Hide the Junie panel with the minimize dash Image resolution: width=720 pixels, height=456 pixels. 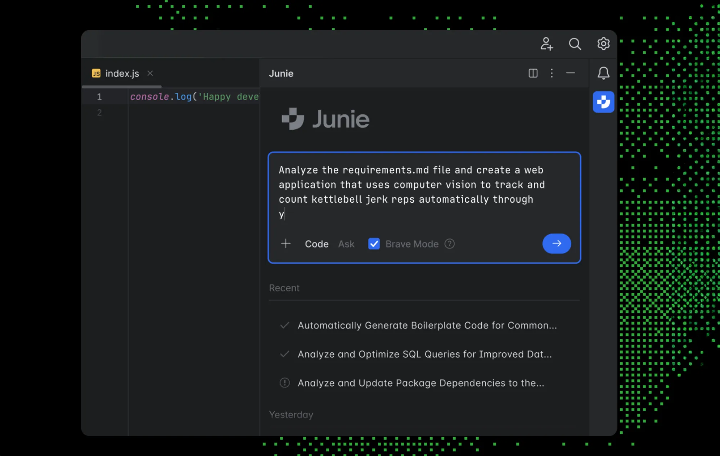570,73
